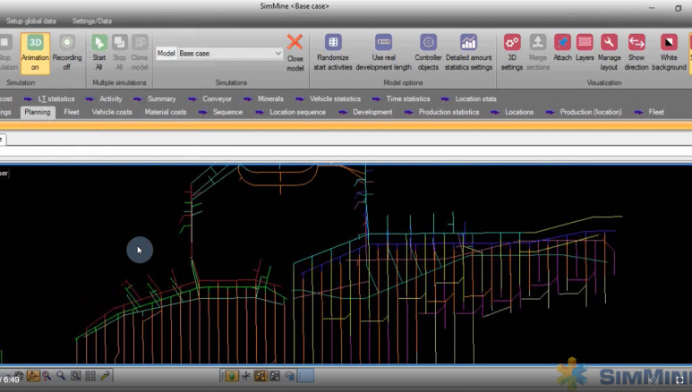Click the Merge sections icon
The image size is (692, 392).
(537, 53)
